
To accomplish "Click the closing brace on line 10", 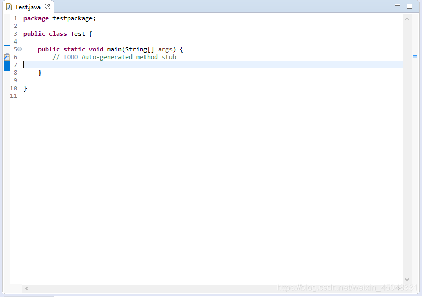I will click(25, 88).
